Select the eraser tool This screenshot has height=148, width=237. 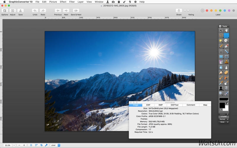[x=226, y=46]
